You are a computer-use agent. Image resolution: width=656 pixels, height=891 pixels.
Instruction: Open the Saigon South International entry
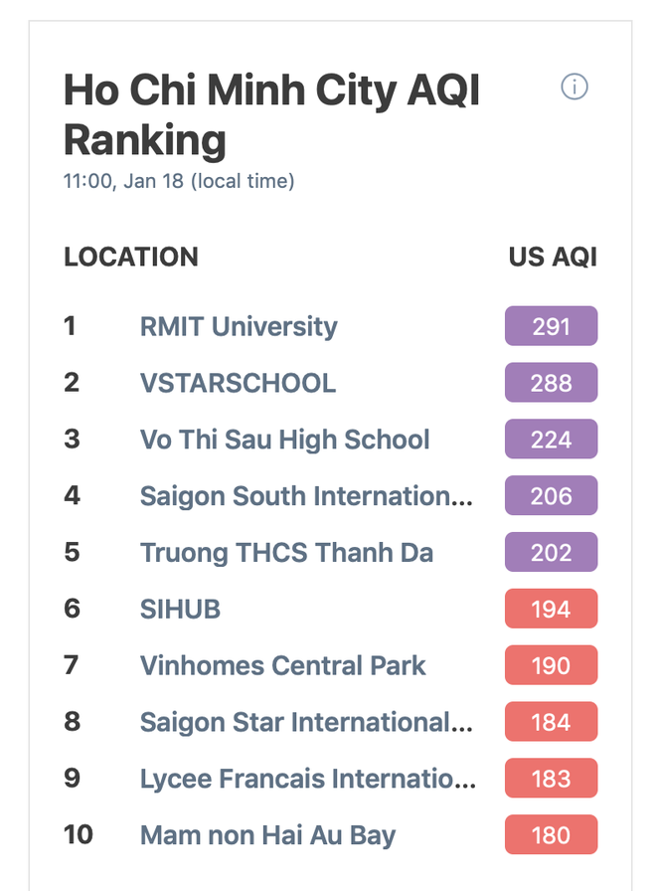306,496
